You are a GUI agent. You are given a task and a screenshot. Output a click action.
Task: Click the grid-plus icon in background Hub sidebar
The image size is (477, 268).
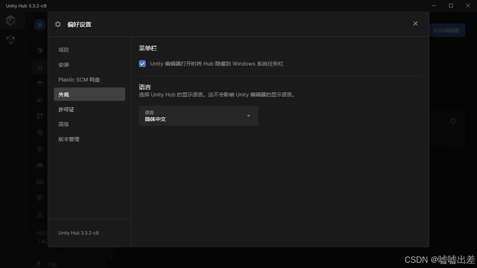point(40,116)
